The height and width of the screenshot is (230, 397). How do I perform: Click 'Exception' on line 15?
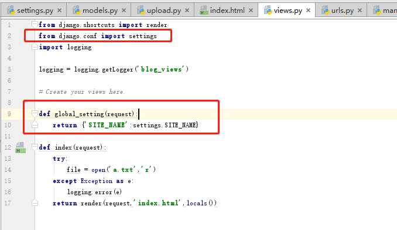point(97,181)
